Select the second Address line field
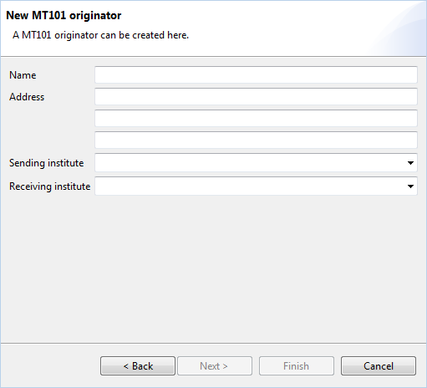427x388 pixels. [256, 118]
